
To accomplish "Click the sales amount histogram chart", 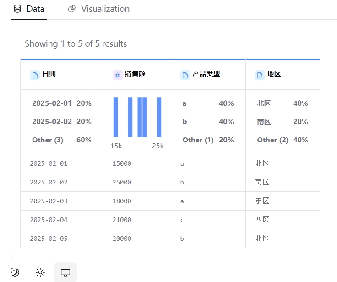I will [137, 117].
